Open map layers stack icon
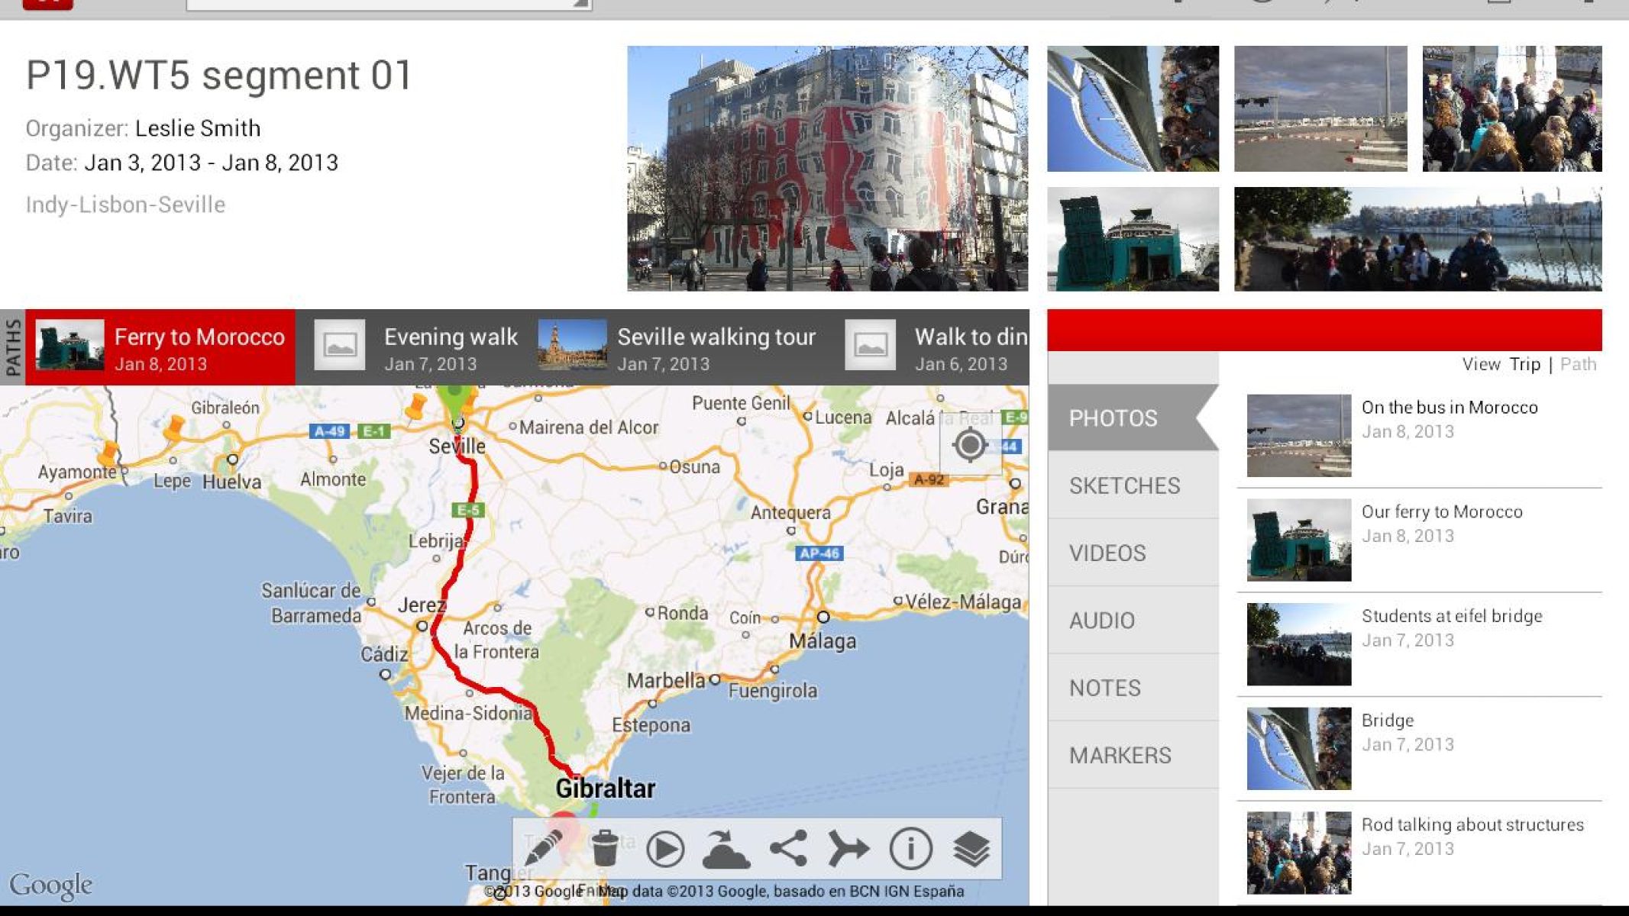Viewport: 1629px width, 916px height. pos(971,848)
